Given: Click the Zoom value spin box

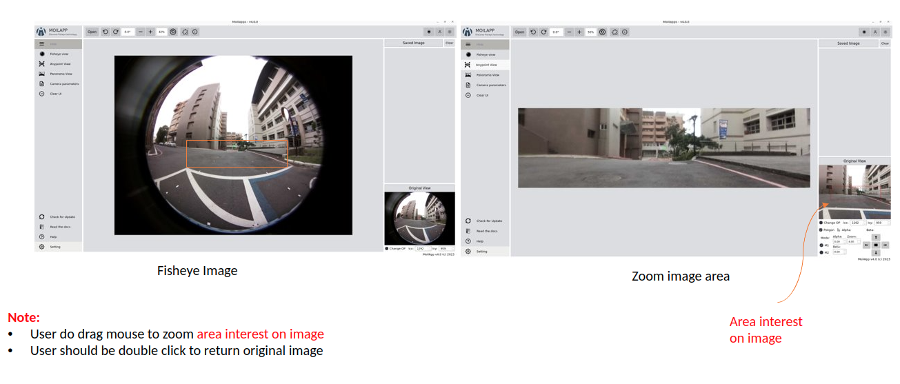Looking at the screenshot, I should tap(853, 241).
